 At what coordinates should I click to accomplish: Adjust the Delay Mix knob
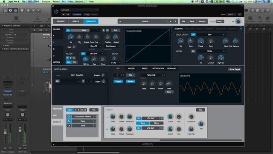coord(201,124)
